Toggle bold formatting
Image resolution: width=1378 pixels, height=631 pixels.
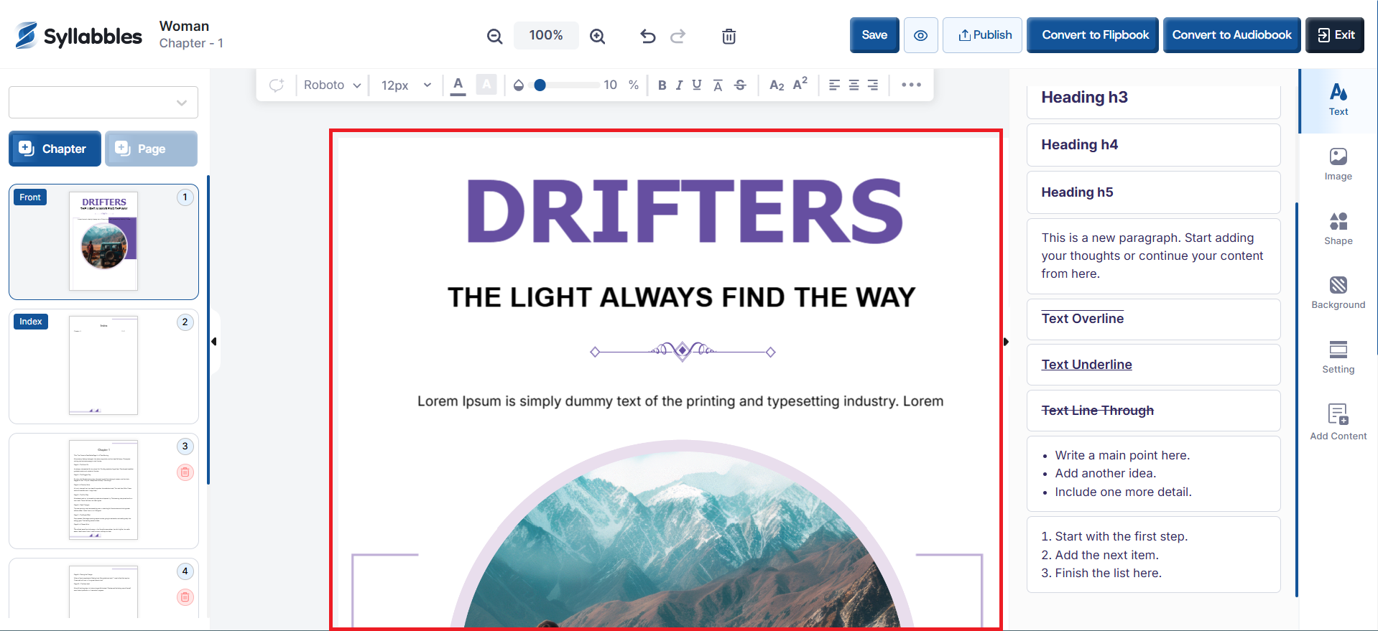click(662, 85)
